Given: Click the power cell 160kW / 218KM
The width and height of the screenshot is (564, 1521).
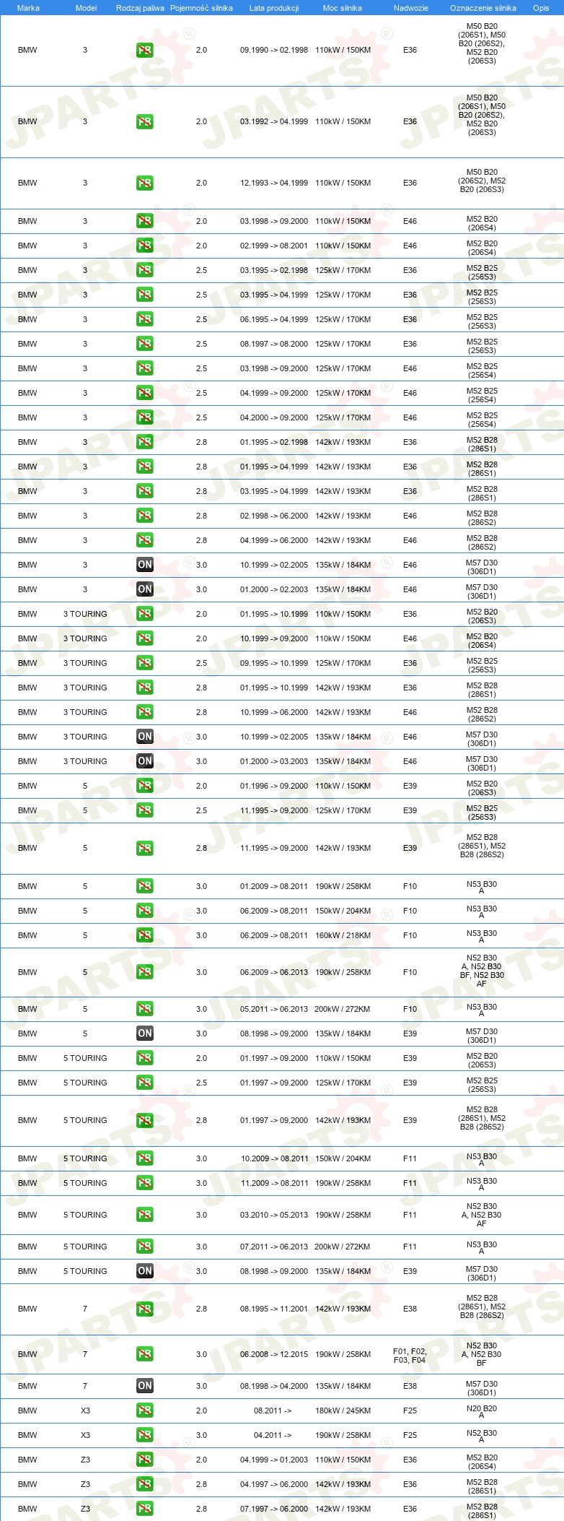Looking at the screenshot, I should pos(343,936).
